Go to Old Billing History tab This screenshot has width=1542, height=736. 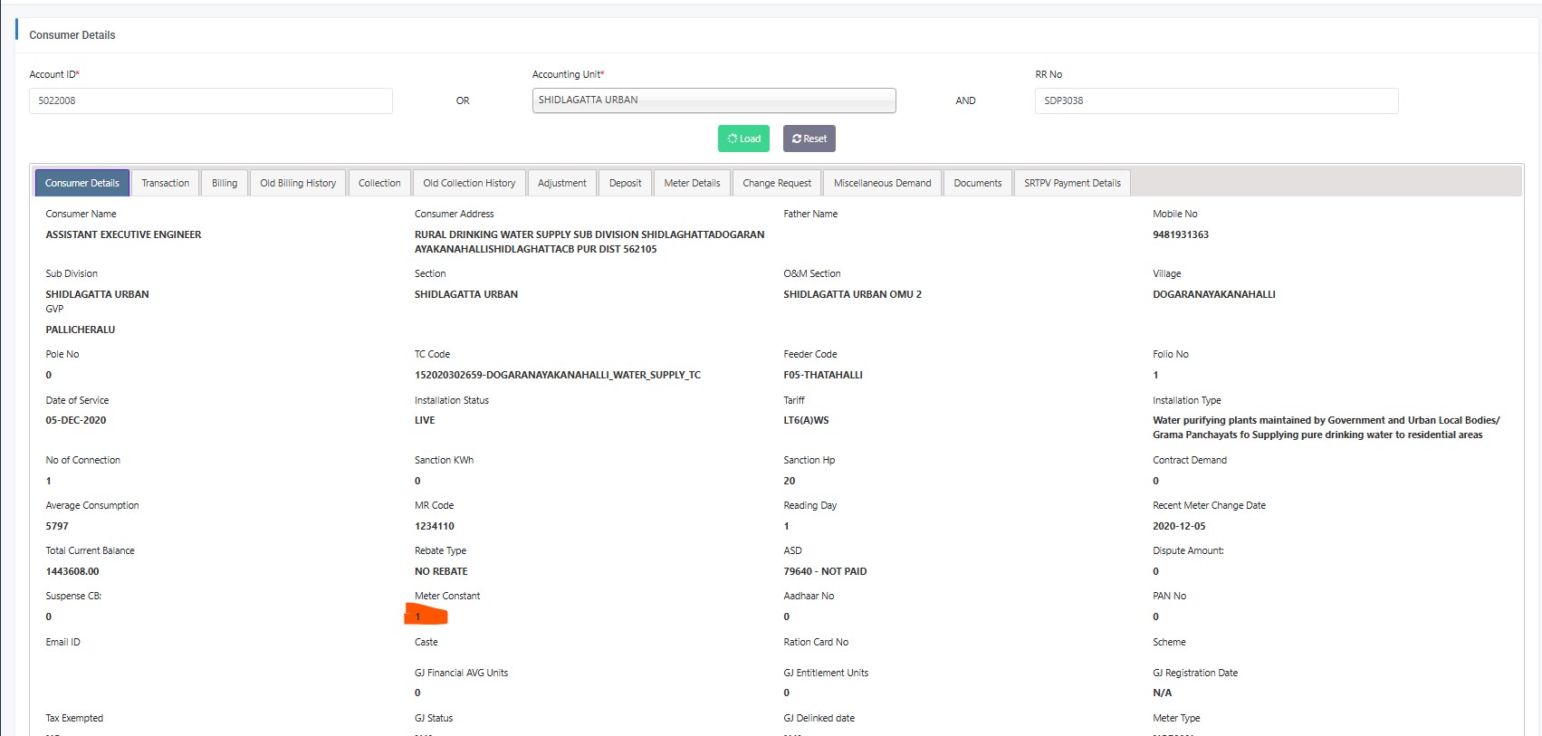click(x=298, y=183)
